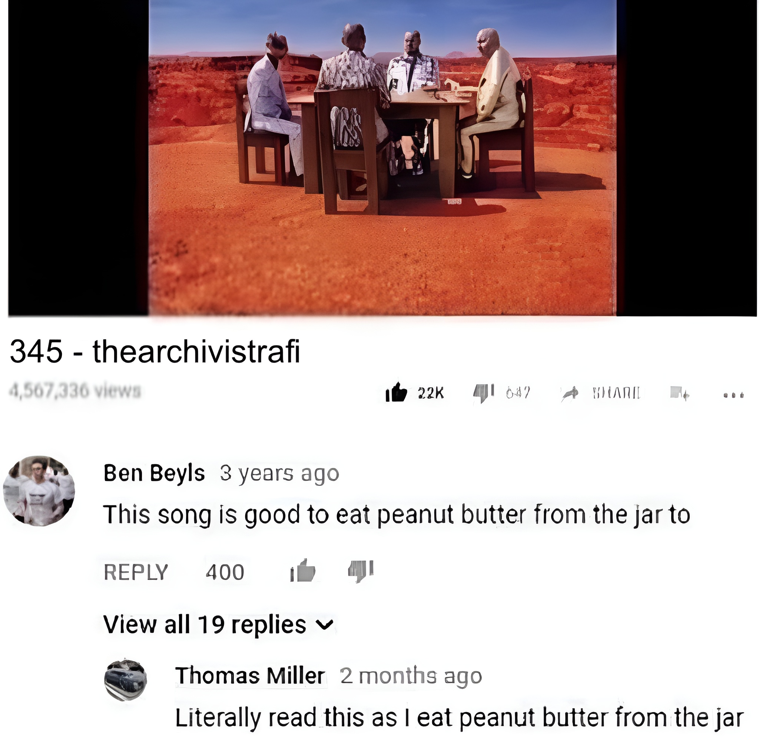Open Ben Beyls' profile avatar
The image size is (759, 738).
(39, 491)
